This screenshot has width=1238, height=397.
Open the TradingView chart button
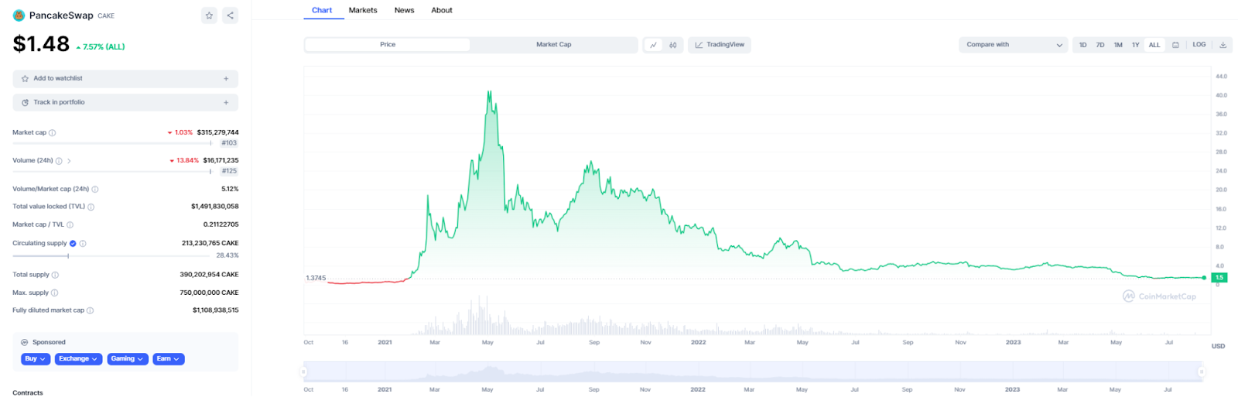point(720,45)
